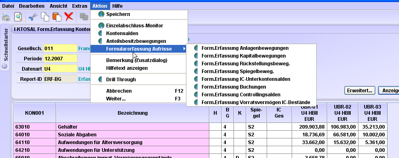Click the Bezeichnung column header

133,113
